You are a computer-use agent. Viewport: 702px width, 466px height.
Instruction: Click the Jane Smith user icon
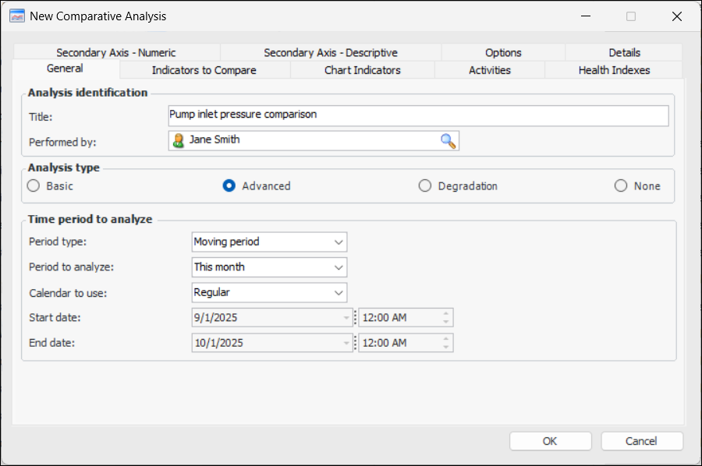tap(179, 141)
